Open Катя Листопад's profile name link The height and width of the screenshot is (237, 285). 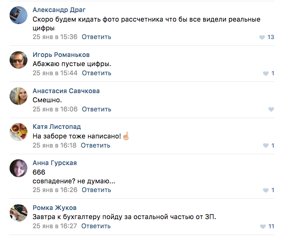coord(57,126)
